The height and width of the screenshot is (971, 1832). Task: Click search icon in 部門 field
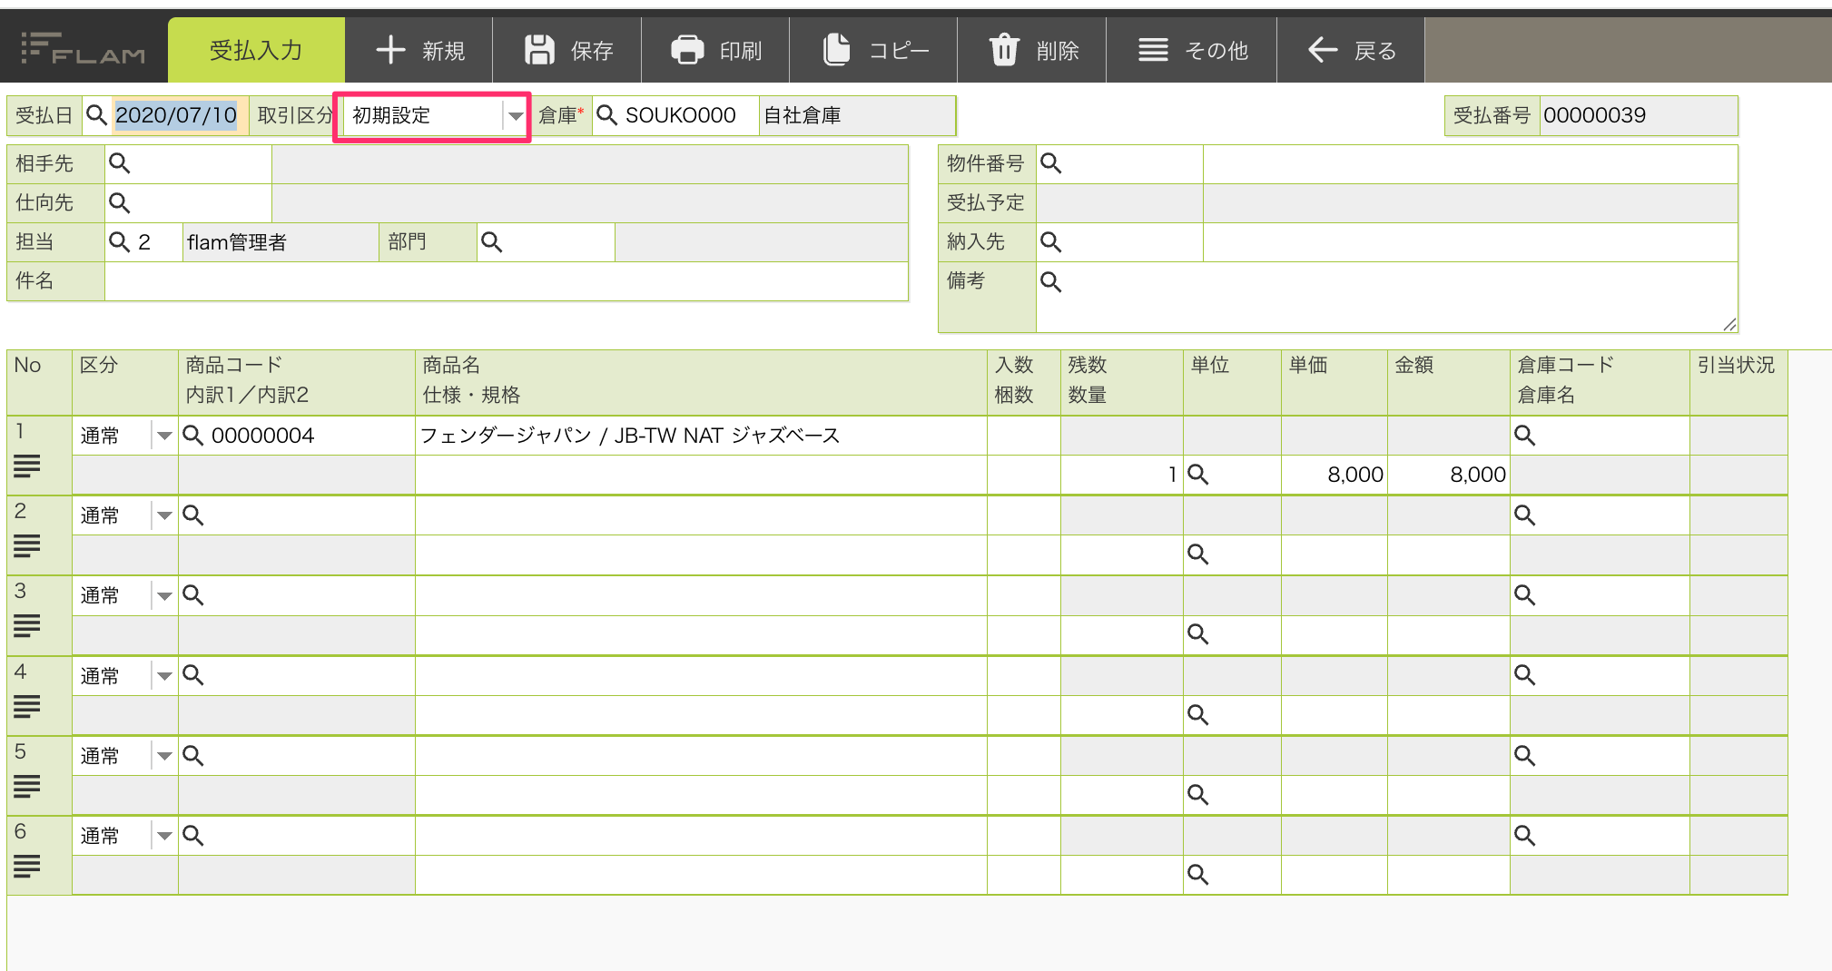491,241
